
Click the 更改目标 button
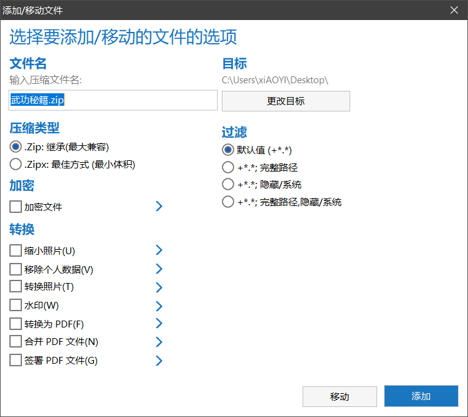pyautogui.click(x=286, y=101)
